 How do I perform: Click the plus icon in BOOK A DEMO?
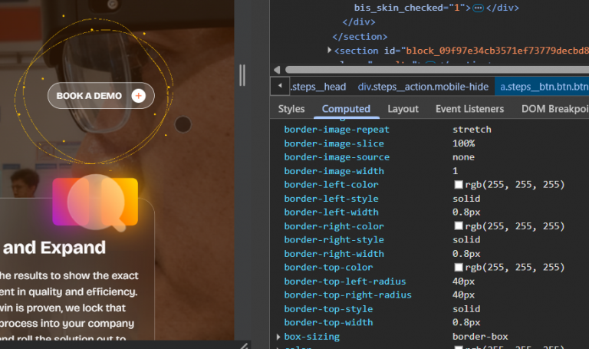point(139,96)
